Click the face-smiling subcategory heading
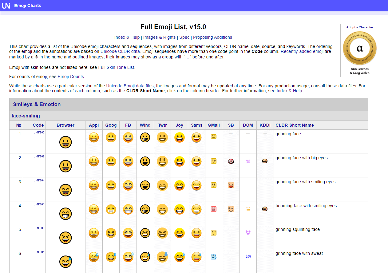388x273 pixels. pyautogui.click(x=26, y=116)
